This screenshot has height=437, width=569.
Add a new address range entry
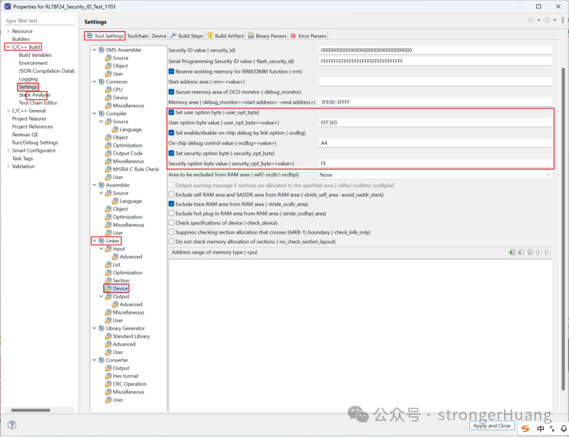point(512,252)
